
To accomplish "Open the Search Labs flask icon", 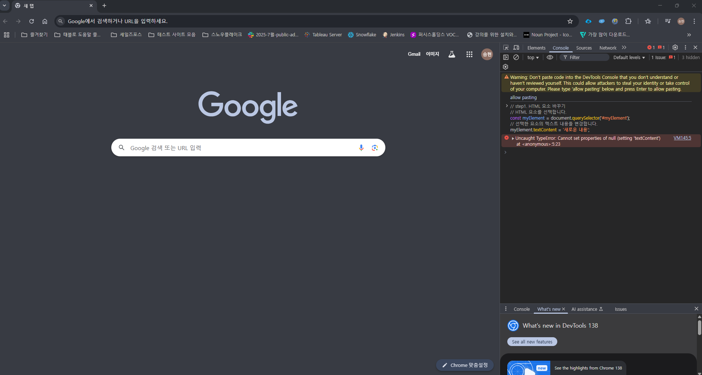I will 452,54.
